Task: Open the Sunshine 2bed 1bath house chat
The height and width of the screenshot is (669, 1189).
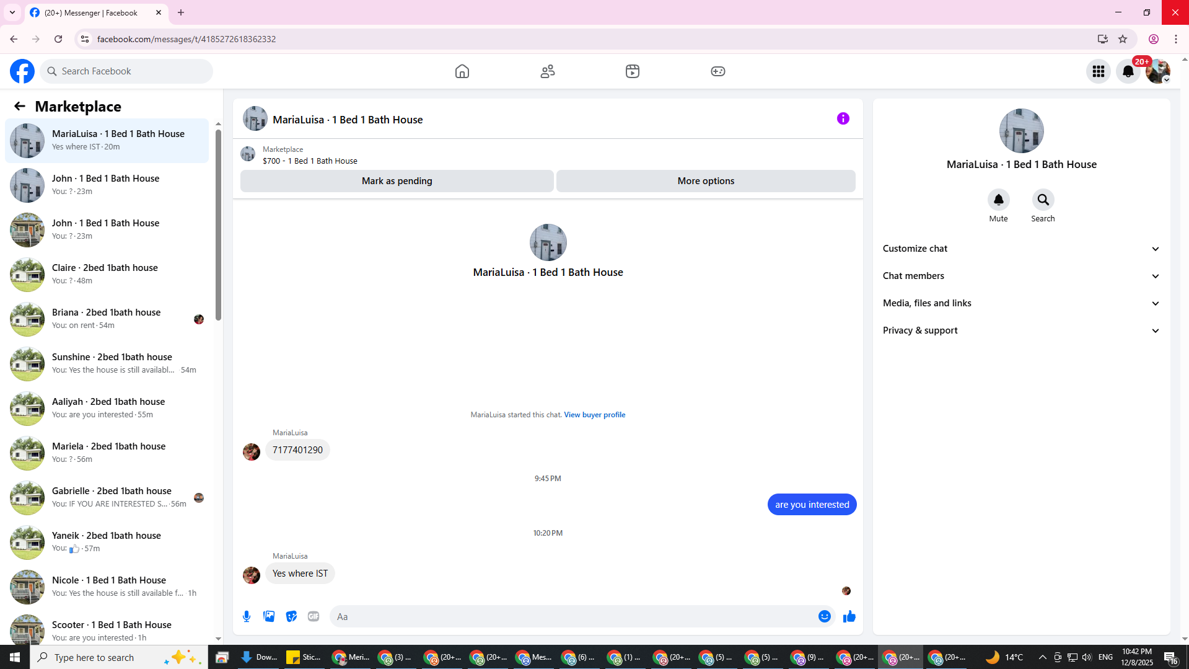Action: [x=107, y=364]
